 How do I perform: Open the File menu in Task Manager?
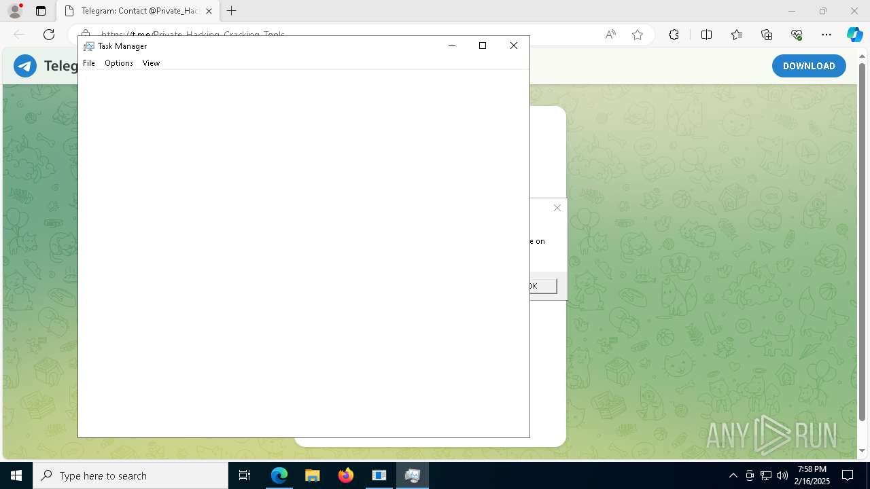coord(89,63)
